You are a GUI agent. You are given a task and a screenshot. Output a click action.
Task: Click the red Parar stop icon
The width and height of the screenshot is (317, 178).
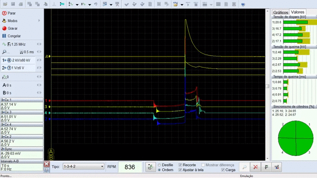tap(4, 13)
